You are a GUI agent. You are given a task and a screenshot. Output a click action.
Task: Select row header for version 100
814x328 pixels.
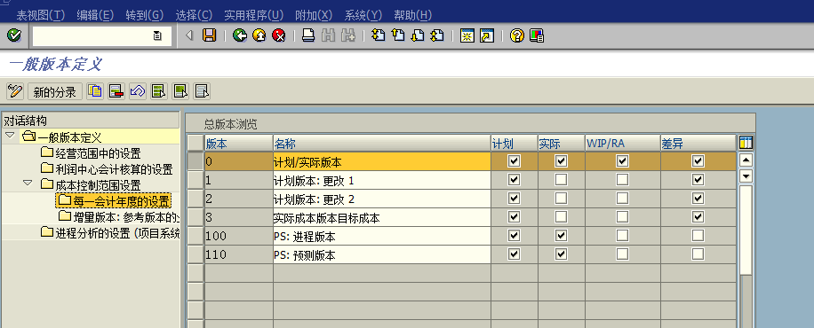point(196,236)
